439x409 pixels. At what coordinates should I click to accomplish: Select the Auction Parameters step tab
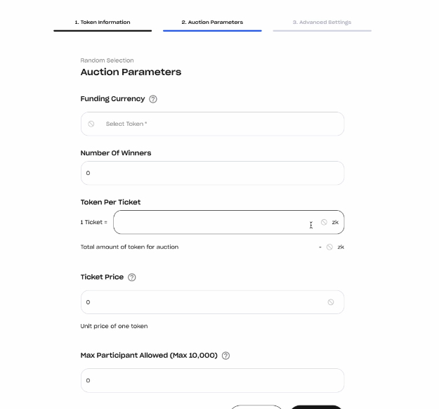[212, 22]
